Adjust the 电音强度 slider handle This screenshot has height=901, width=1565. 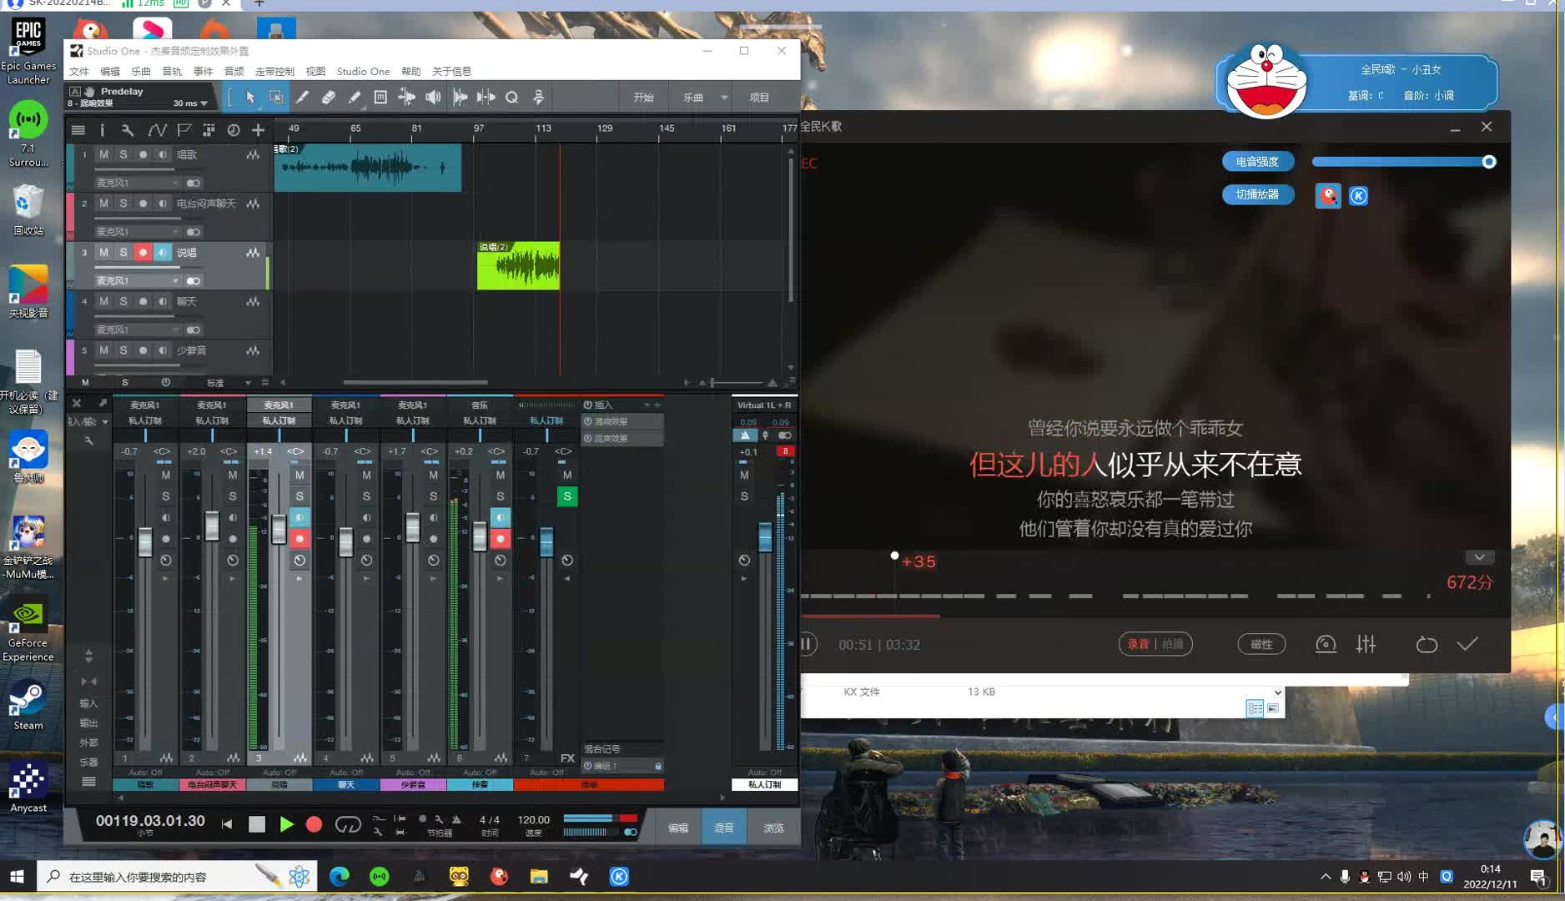tap(1489, 162)
